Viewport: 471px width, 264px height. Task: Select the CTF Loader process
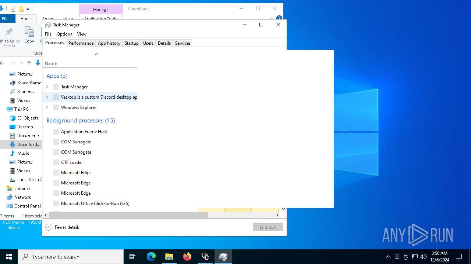72,162
